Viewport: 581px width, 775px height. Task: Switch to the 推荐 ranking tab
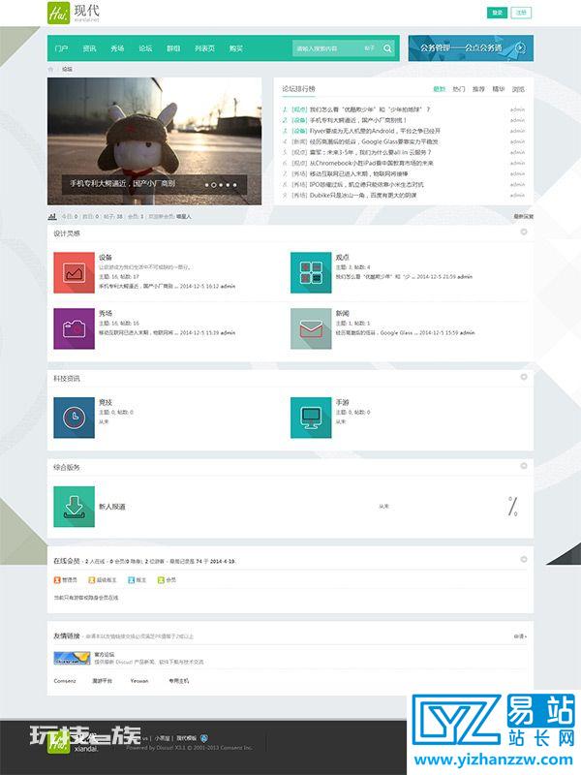478,89
